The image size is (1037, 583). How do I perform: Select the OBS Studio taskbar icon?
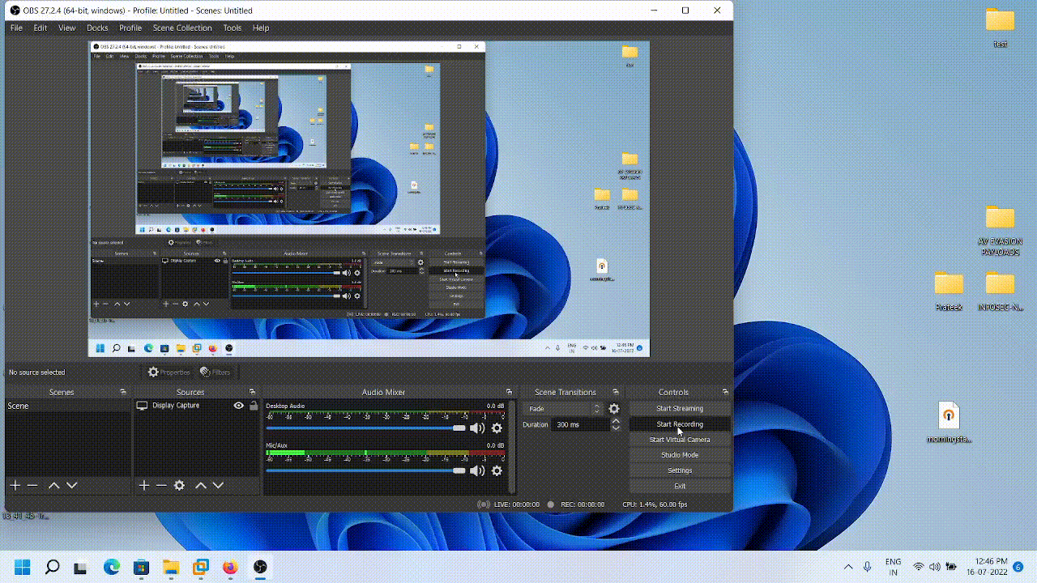(x=260, y=567)
